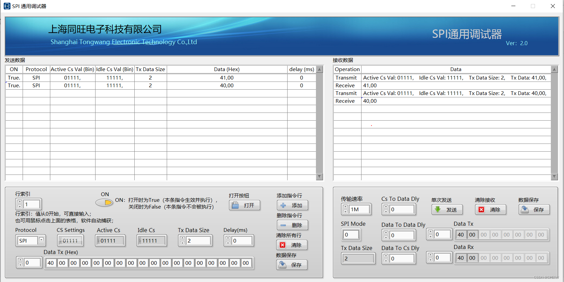The image size is (564, 282).
Task: Click the 行索引 row index input field
Action: tap(31, 204)
